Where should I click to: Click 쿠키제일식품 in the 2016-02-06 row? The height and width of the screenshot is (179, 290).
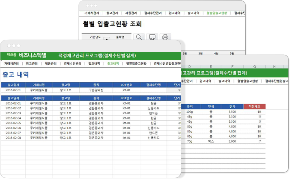tap(39, 128)
